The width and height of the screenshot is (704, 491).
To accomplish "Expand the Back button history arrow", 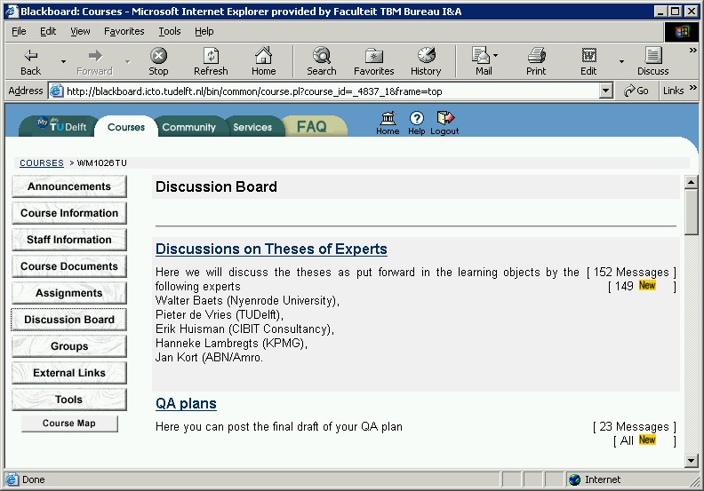I will [63, 61].
